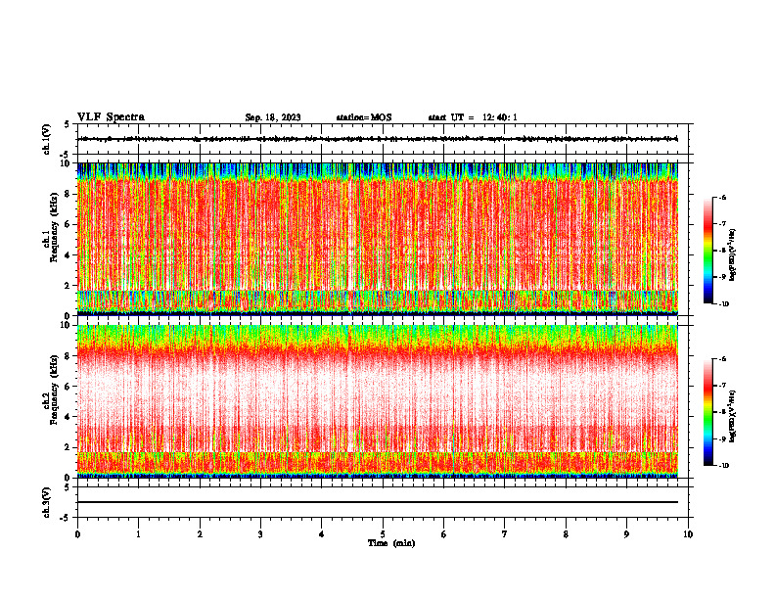The height and width of the screenshot is (599, 775).
Task: Select the date text "Sep. 18, 2023"
Action: tap(273, 117)
